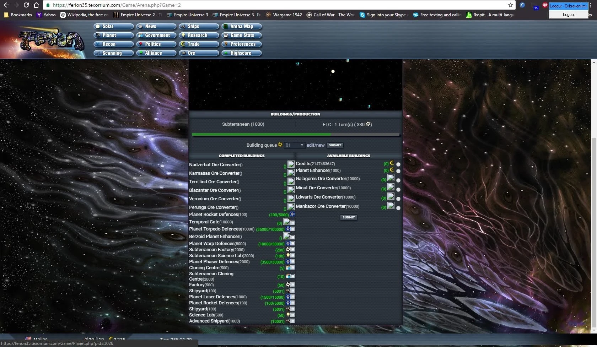Click Logout in the dropdown popup
The height and width of the screenshot is (347, 597).
coord(569,15)
